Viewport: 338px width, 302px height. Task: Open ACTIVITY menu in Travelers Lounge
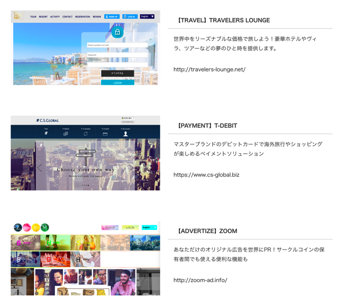point(55,16)
